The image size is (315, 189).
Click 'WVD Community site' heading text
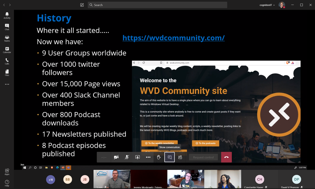183,91
